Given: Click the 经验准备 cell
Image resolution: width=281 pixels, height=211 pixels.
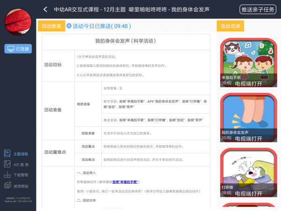Looking at the screenshot, I should tap(88, 133).
